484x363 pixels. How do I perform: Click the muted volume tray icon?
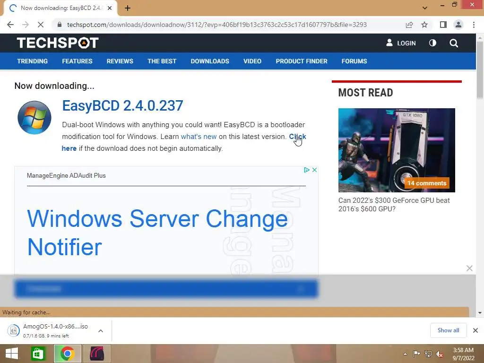(440, 354)
